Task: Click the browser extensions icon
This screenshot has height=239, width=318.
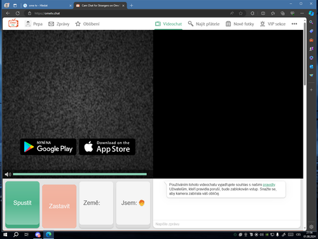Action: 252,13
